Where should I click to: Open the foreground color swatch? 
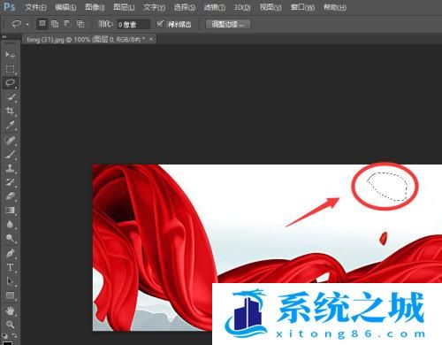click(7, 343)
